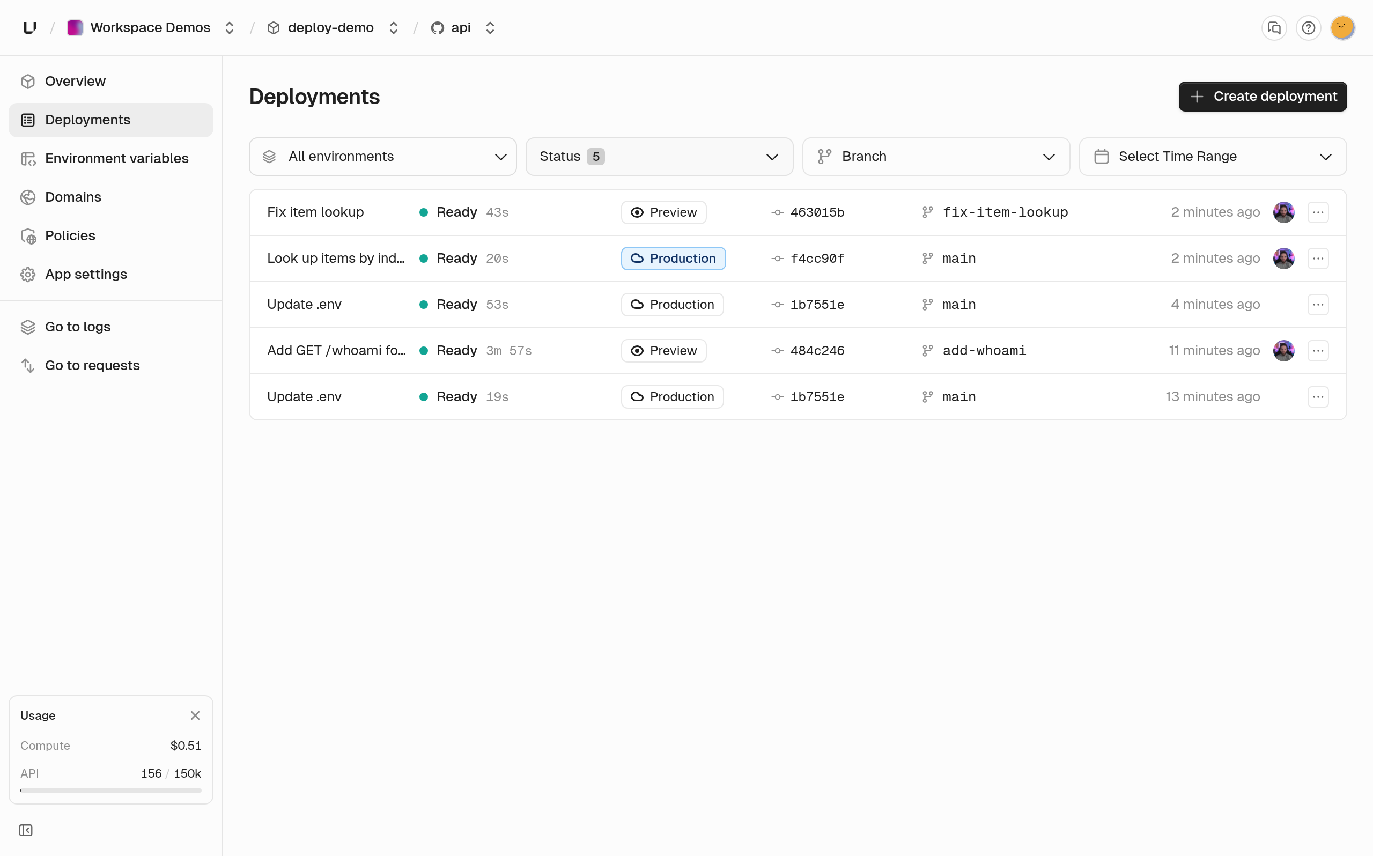Select Deployments in sidebar
The height and width of the screenshot is (856, 1373).
tap(111, 120)
